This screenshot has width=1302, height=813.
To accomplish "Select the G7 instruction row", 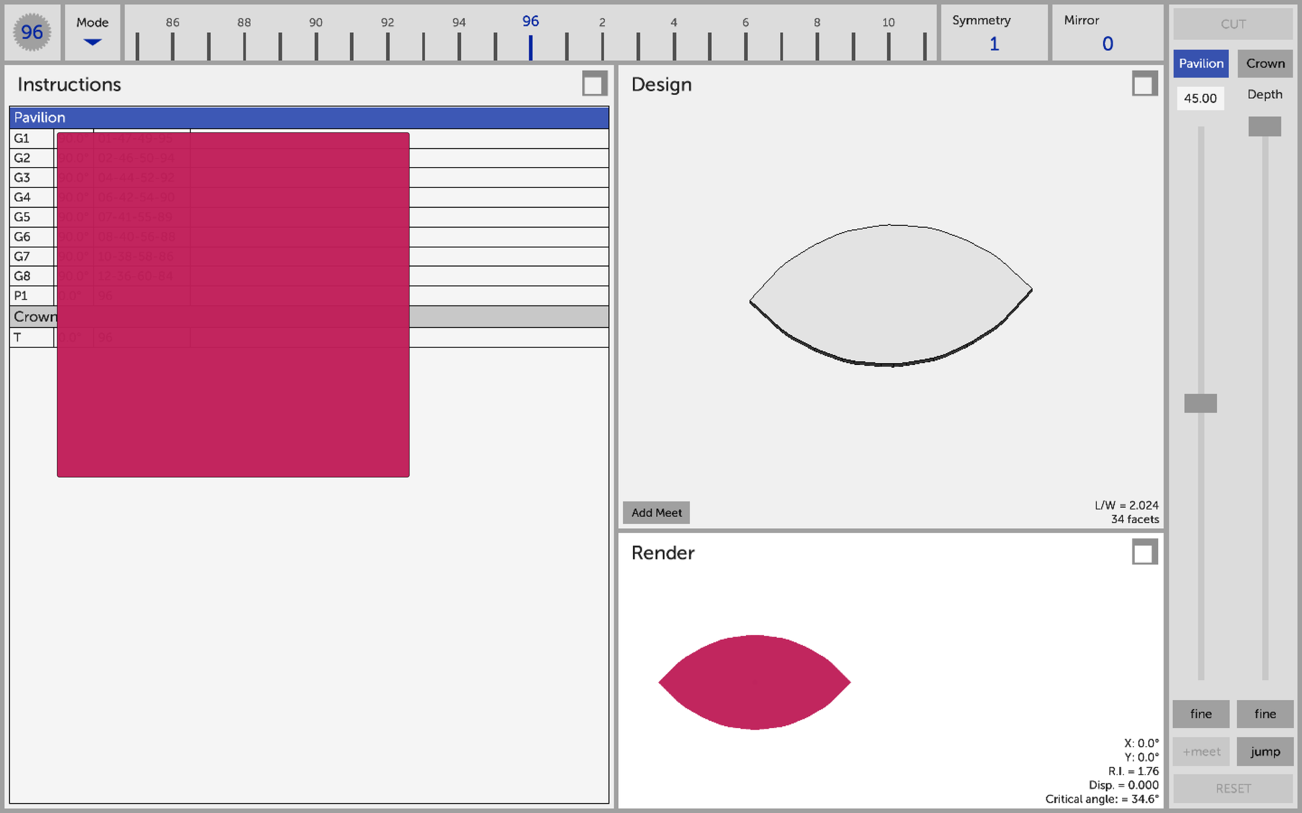I will pos(309,256).
